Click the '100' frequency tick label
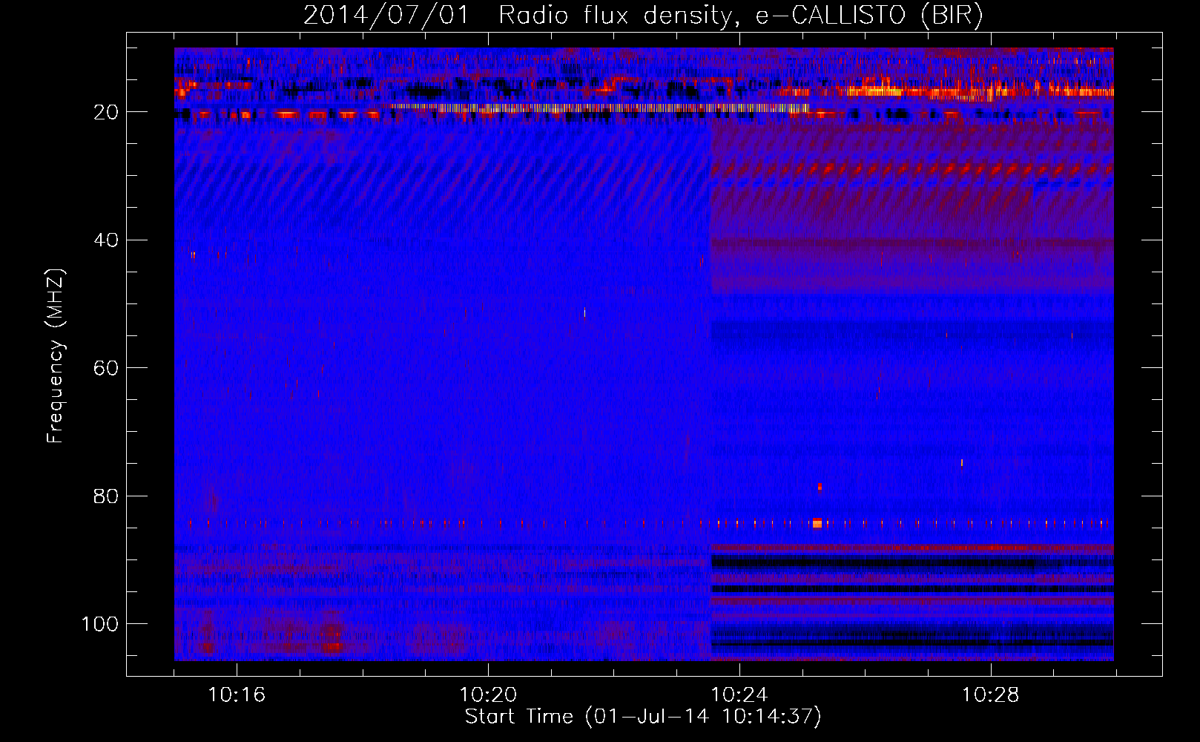1200x742 pixels. 100,624
